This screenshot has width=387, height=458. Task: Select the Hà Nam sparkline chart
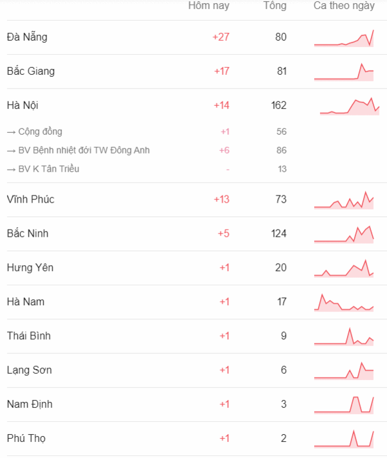click(x=344, y=303)
